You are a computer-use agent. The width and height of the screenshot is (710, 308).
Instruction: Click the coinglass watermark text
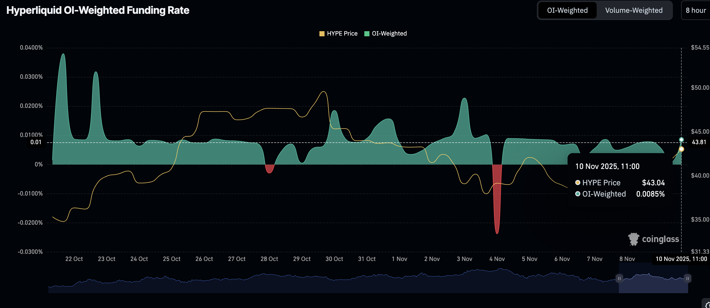[660, 239]
